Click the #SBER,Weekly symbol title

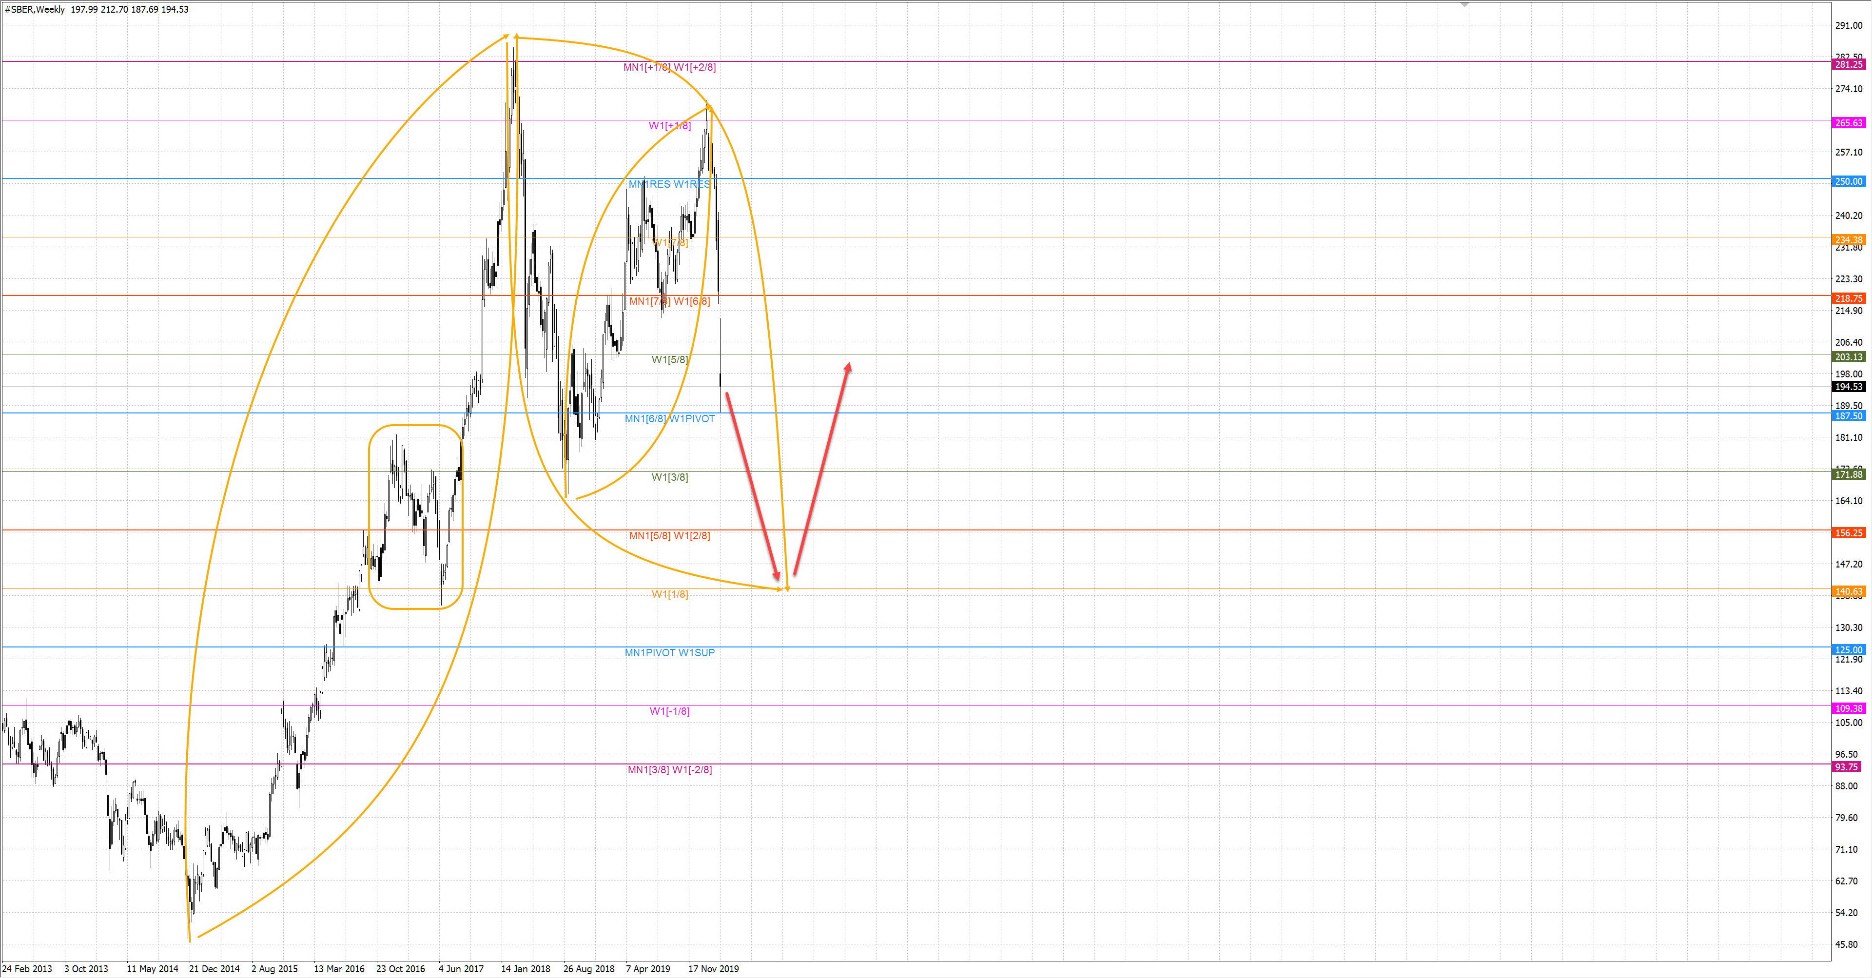point(34,9)
